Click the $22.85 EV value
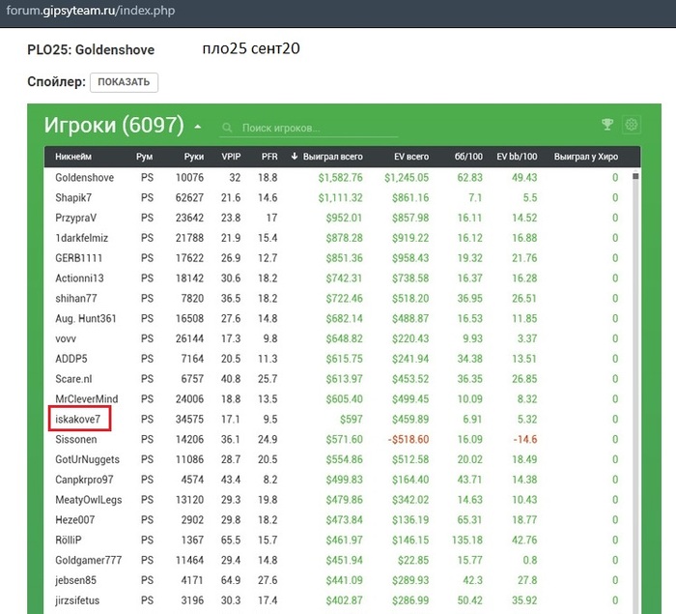The height and width of the screenshot is (614, 676). pos(413,561)
